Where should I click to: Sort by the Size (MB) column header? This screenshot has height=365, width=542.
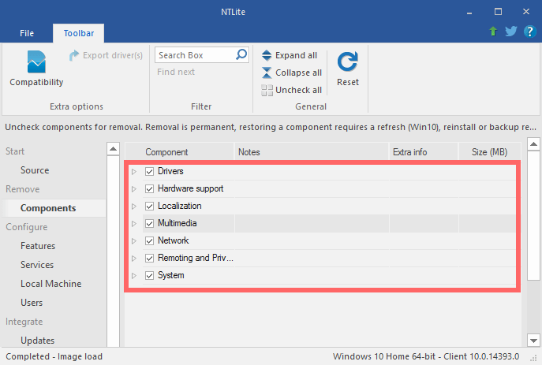pyautogui.click(x=489, y=152)
